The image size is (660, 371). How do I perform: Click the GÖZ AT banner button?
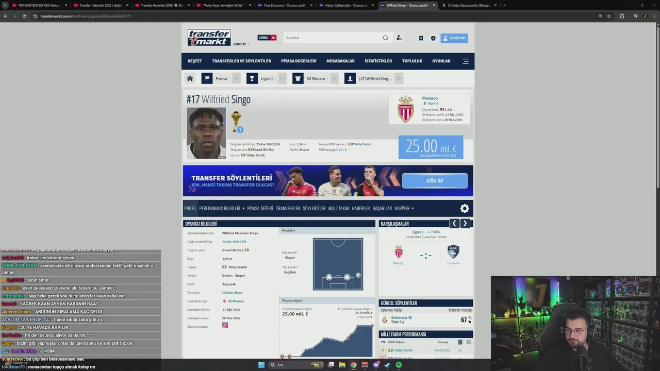[435, 180]
